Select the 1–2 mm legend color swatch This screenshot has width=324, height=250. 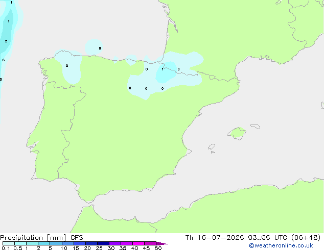click(x=32, y=243)
